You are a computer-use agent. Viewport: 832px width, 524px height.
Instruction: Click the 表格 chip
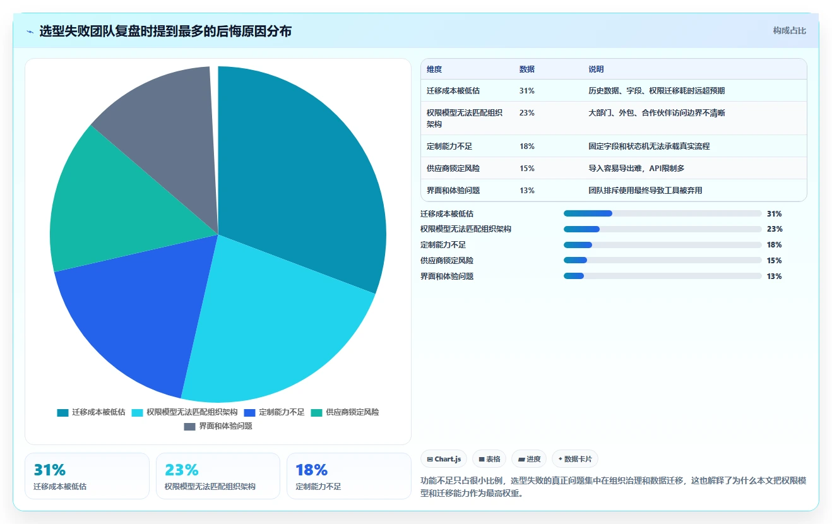(489, 459)
